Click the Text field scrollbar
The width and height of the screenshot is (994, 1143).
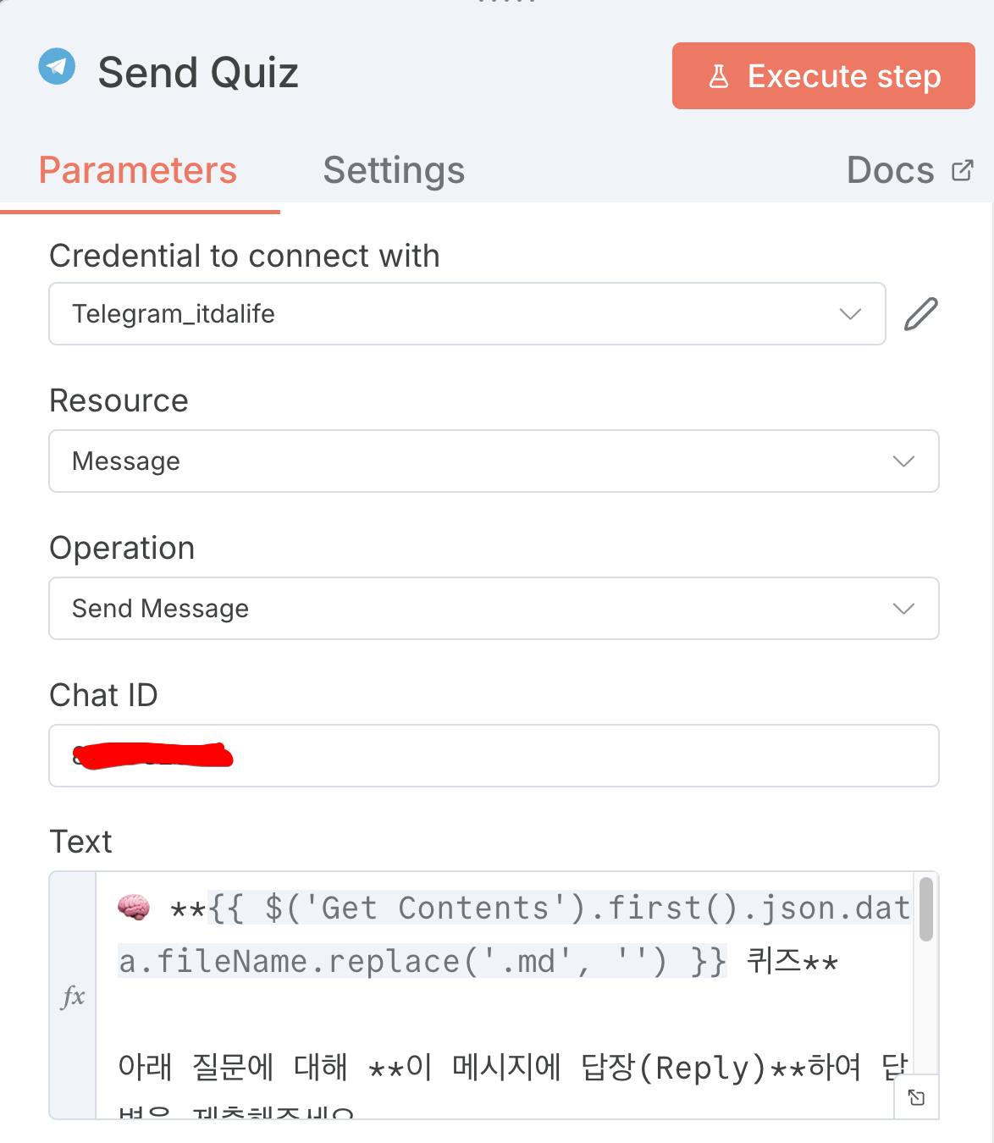point(925,909)
